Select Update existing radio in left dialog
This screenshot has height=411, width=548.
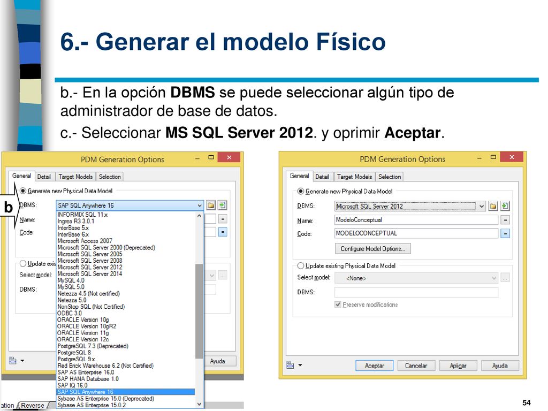coord(23,263)
